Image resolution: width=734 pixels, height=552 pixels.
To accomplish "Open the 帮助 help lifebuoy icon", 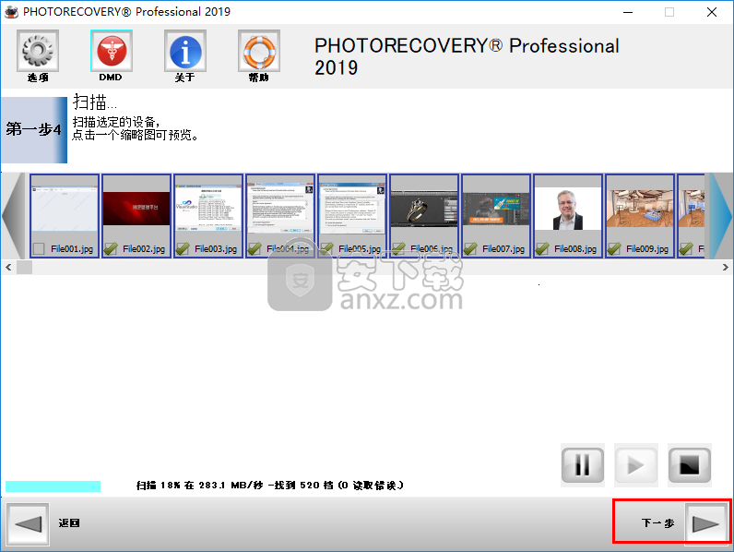I will [x=259, y=51].
